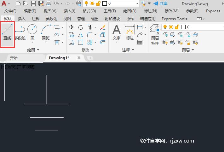The height and width of the screenshot is (152, 224).
Task: Switch to the Express Tools ribbon tab
Action: 174,19
